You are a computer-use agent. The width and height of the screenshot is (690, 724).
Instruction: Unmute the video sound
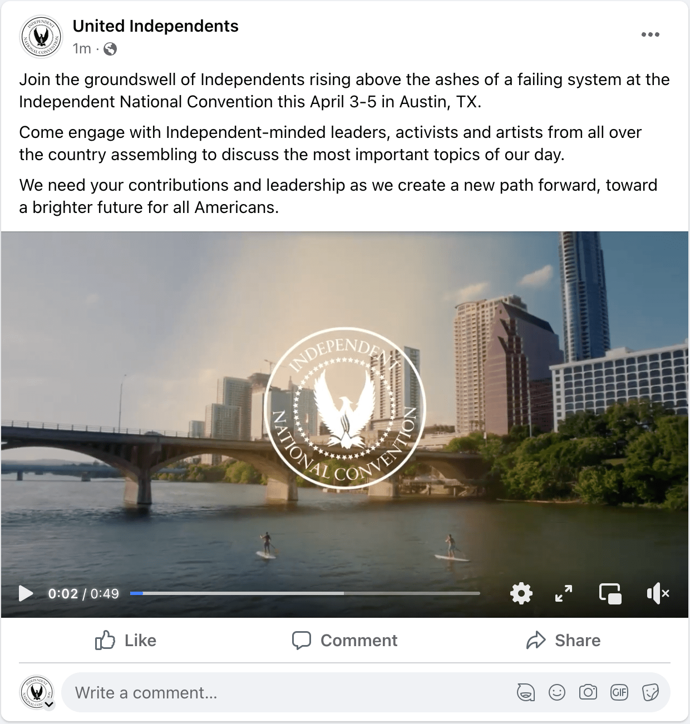click(x=657, y=593)
